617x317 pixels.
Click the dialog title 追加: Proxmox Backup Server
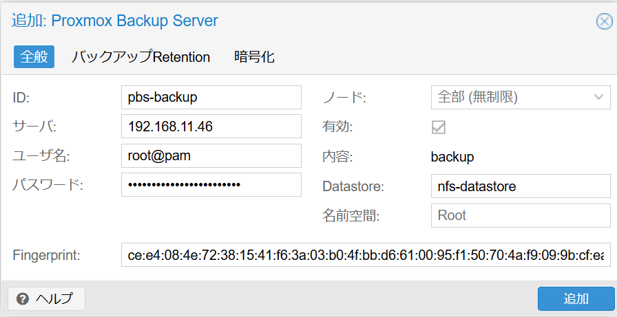[114, 21]
